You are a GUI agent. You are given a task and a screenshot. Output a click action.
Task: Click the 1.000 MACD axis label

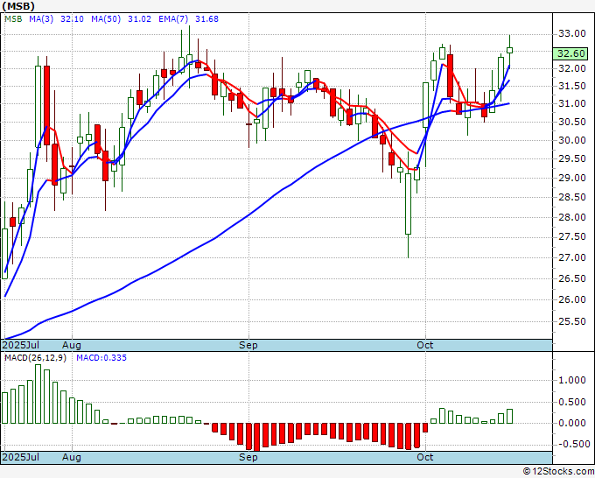click(572, 381)
